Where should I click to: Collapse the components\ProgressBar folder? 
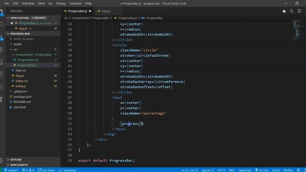33,54
